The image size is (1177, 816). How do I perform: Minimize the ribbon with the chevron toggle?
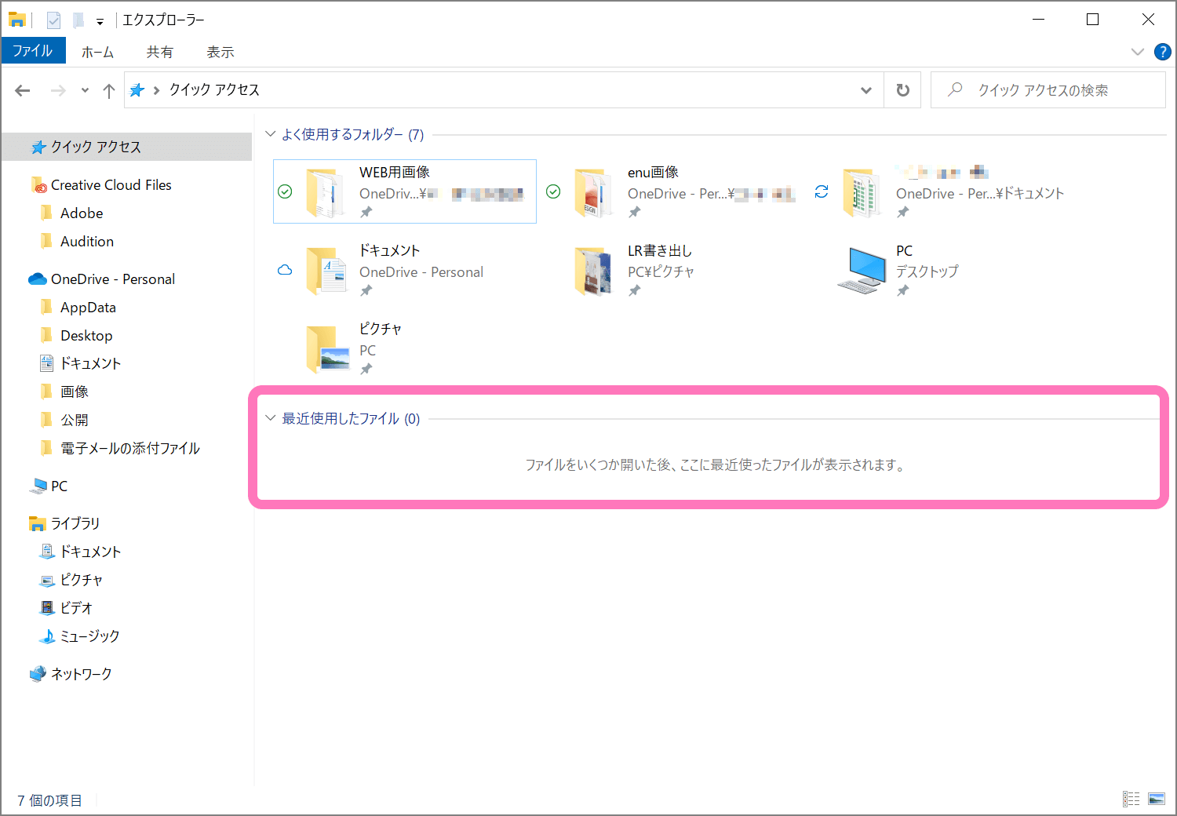click(1138, 51)
